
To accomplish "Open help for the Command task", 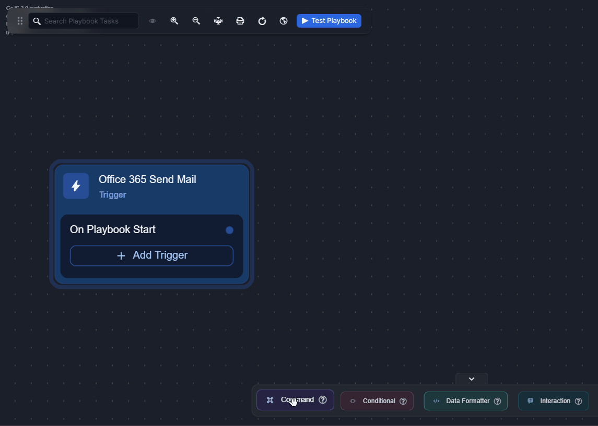I will click(323, 400).
